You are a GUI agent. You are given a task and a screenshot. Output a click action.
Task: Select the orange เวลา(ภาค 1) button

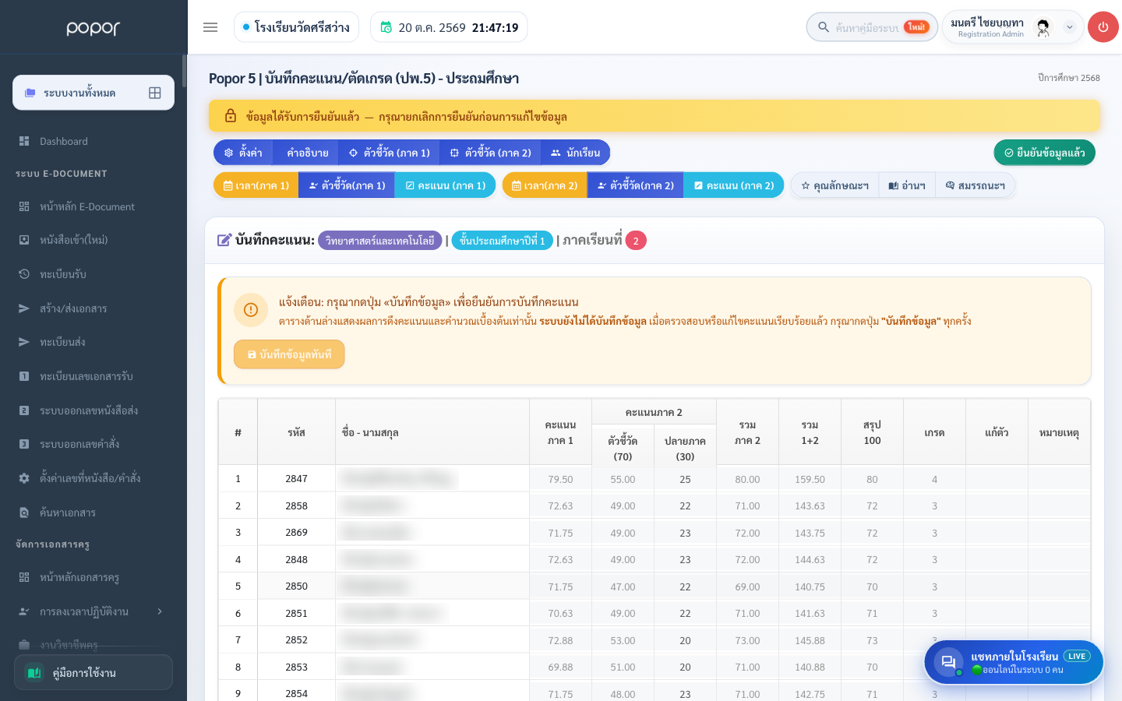(x=256, y=185)
